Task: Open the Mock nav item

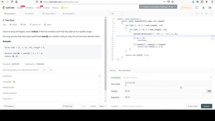Action: click(x=38, y=8)
